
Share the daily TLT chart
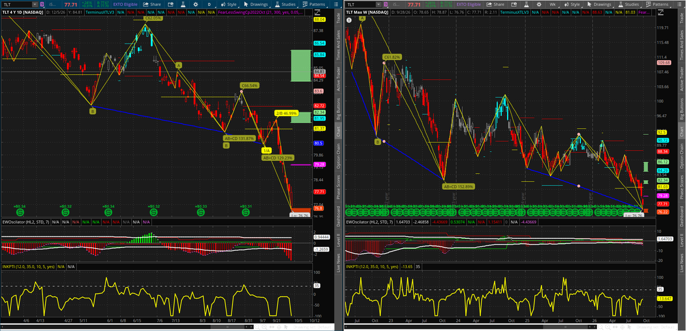click(151, 4)
